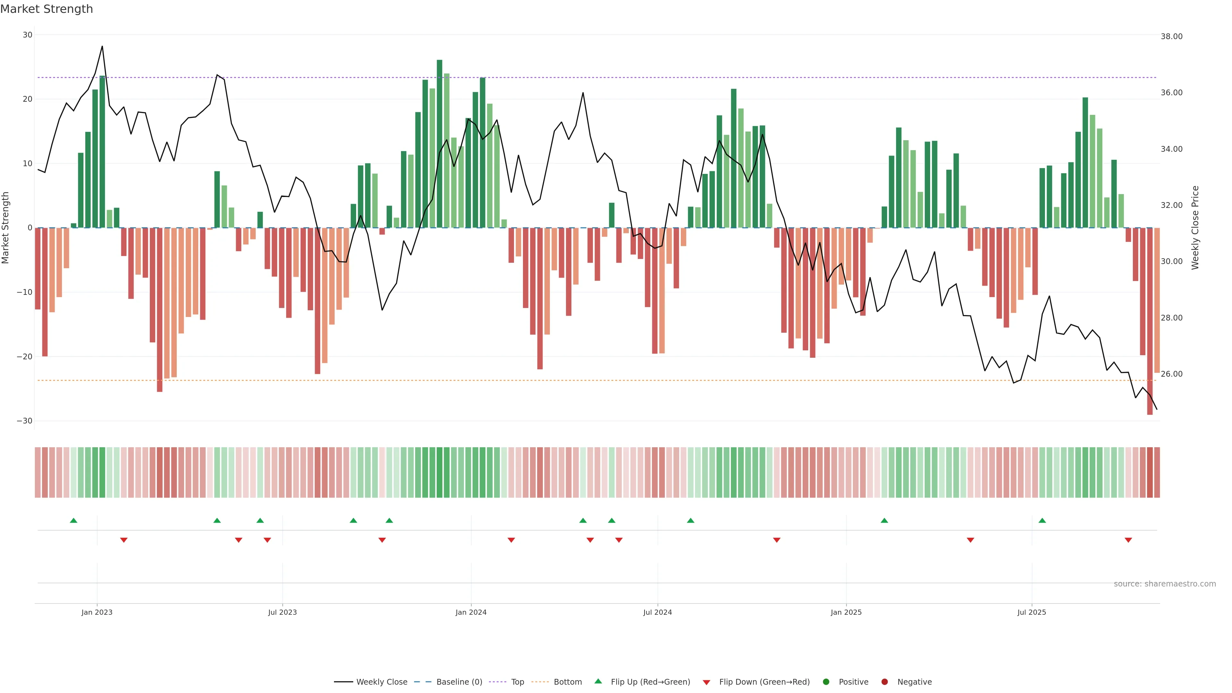Click the Flip Down triangle icon in the legend
This screenshot has width=1232, height=693.
pos(706,682)
